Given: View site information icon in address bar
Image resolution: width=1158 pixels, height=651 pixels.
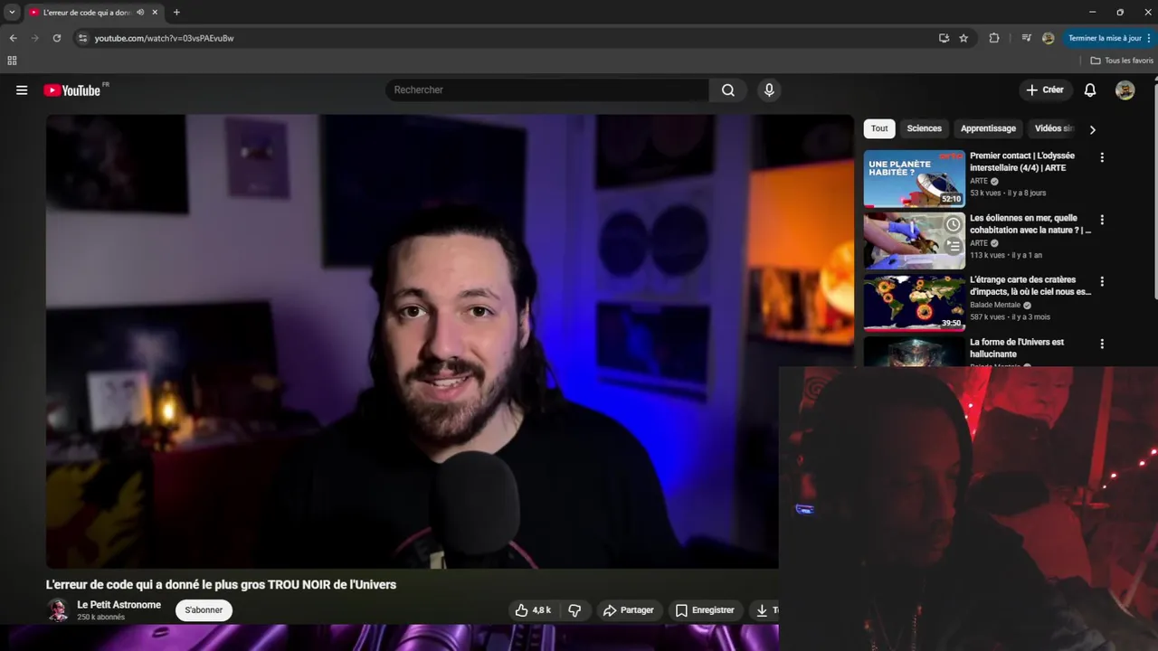Looking at the screenshot, I should tap(82, 38).
